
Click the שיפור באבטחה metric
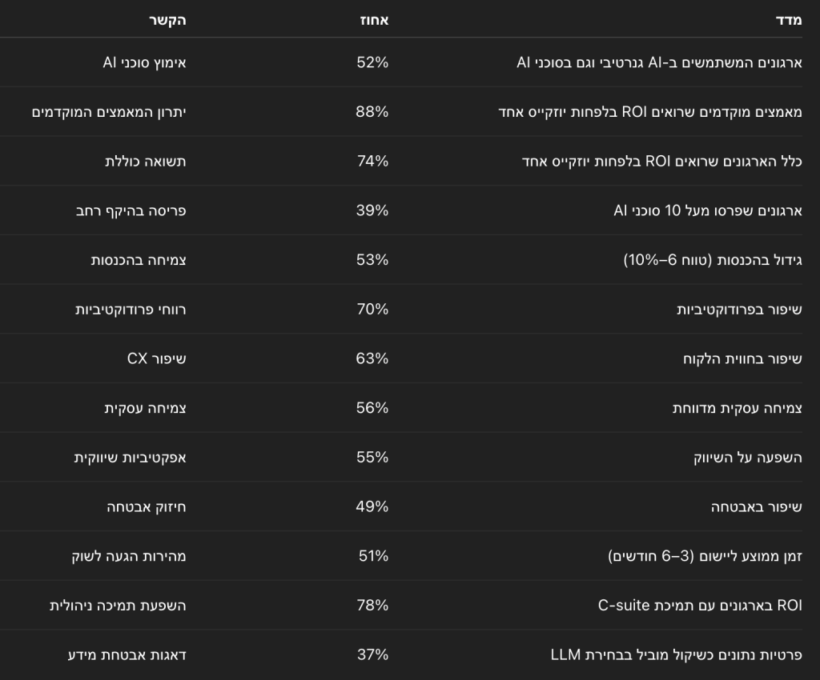click(x=756, y=506)
